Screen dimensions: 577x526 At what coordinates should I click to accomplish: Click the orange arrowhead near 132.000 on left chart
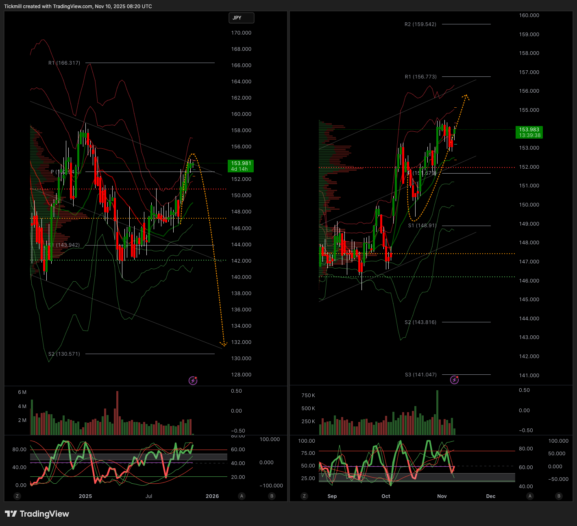click(x=223, y=344)
